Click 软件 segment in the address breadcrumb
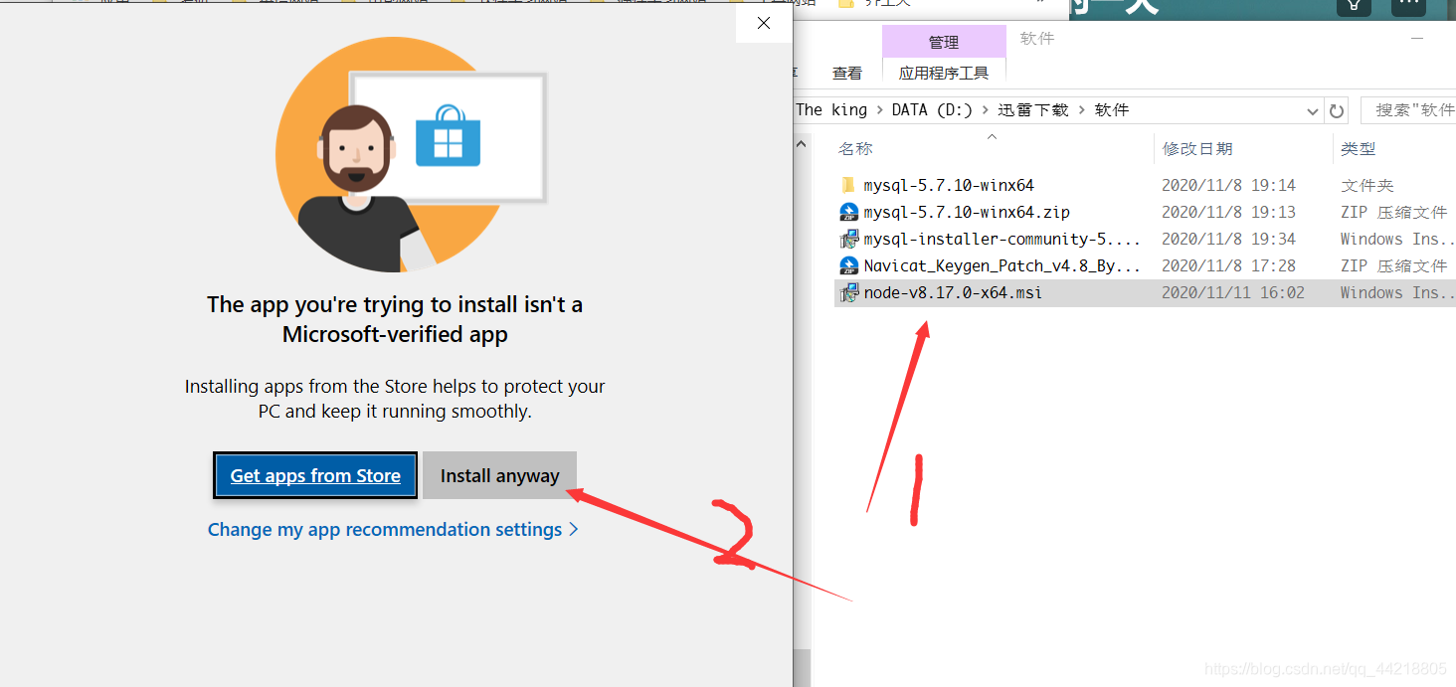 pyautogui.click(x=1112, y=109)
